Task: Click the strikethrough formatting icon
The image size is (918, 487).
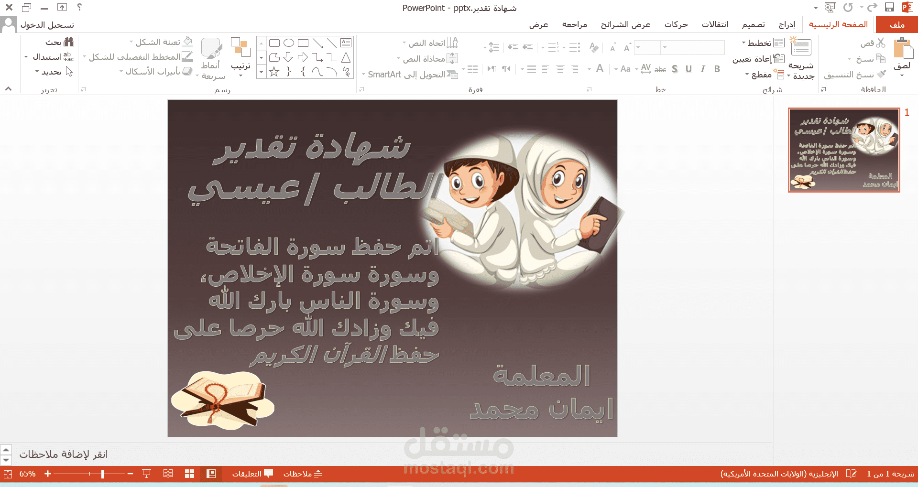Action: tap(660, 69)
